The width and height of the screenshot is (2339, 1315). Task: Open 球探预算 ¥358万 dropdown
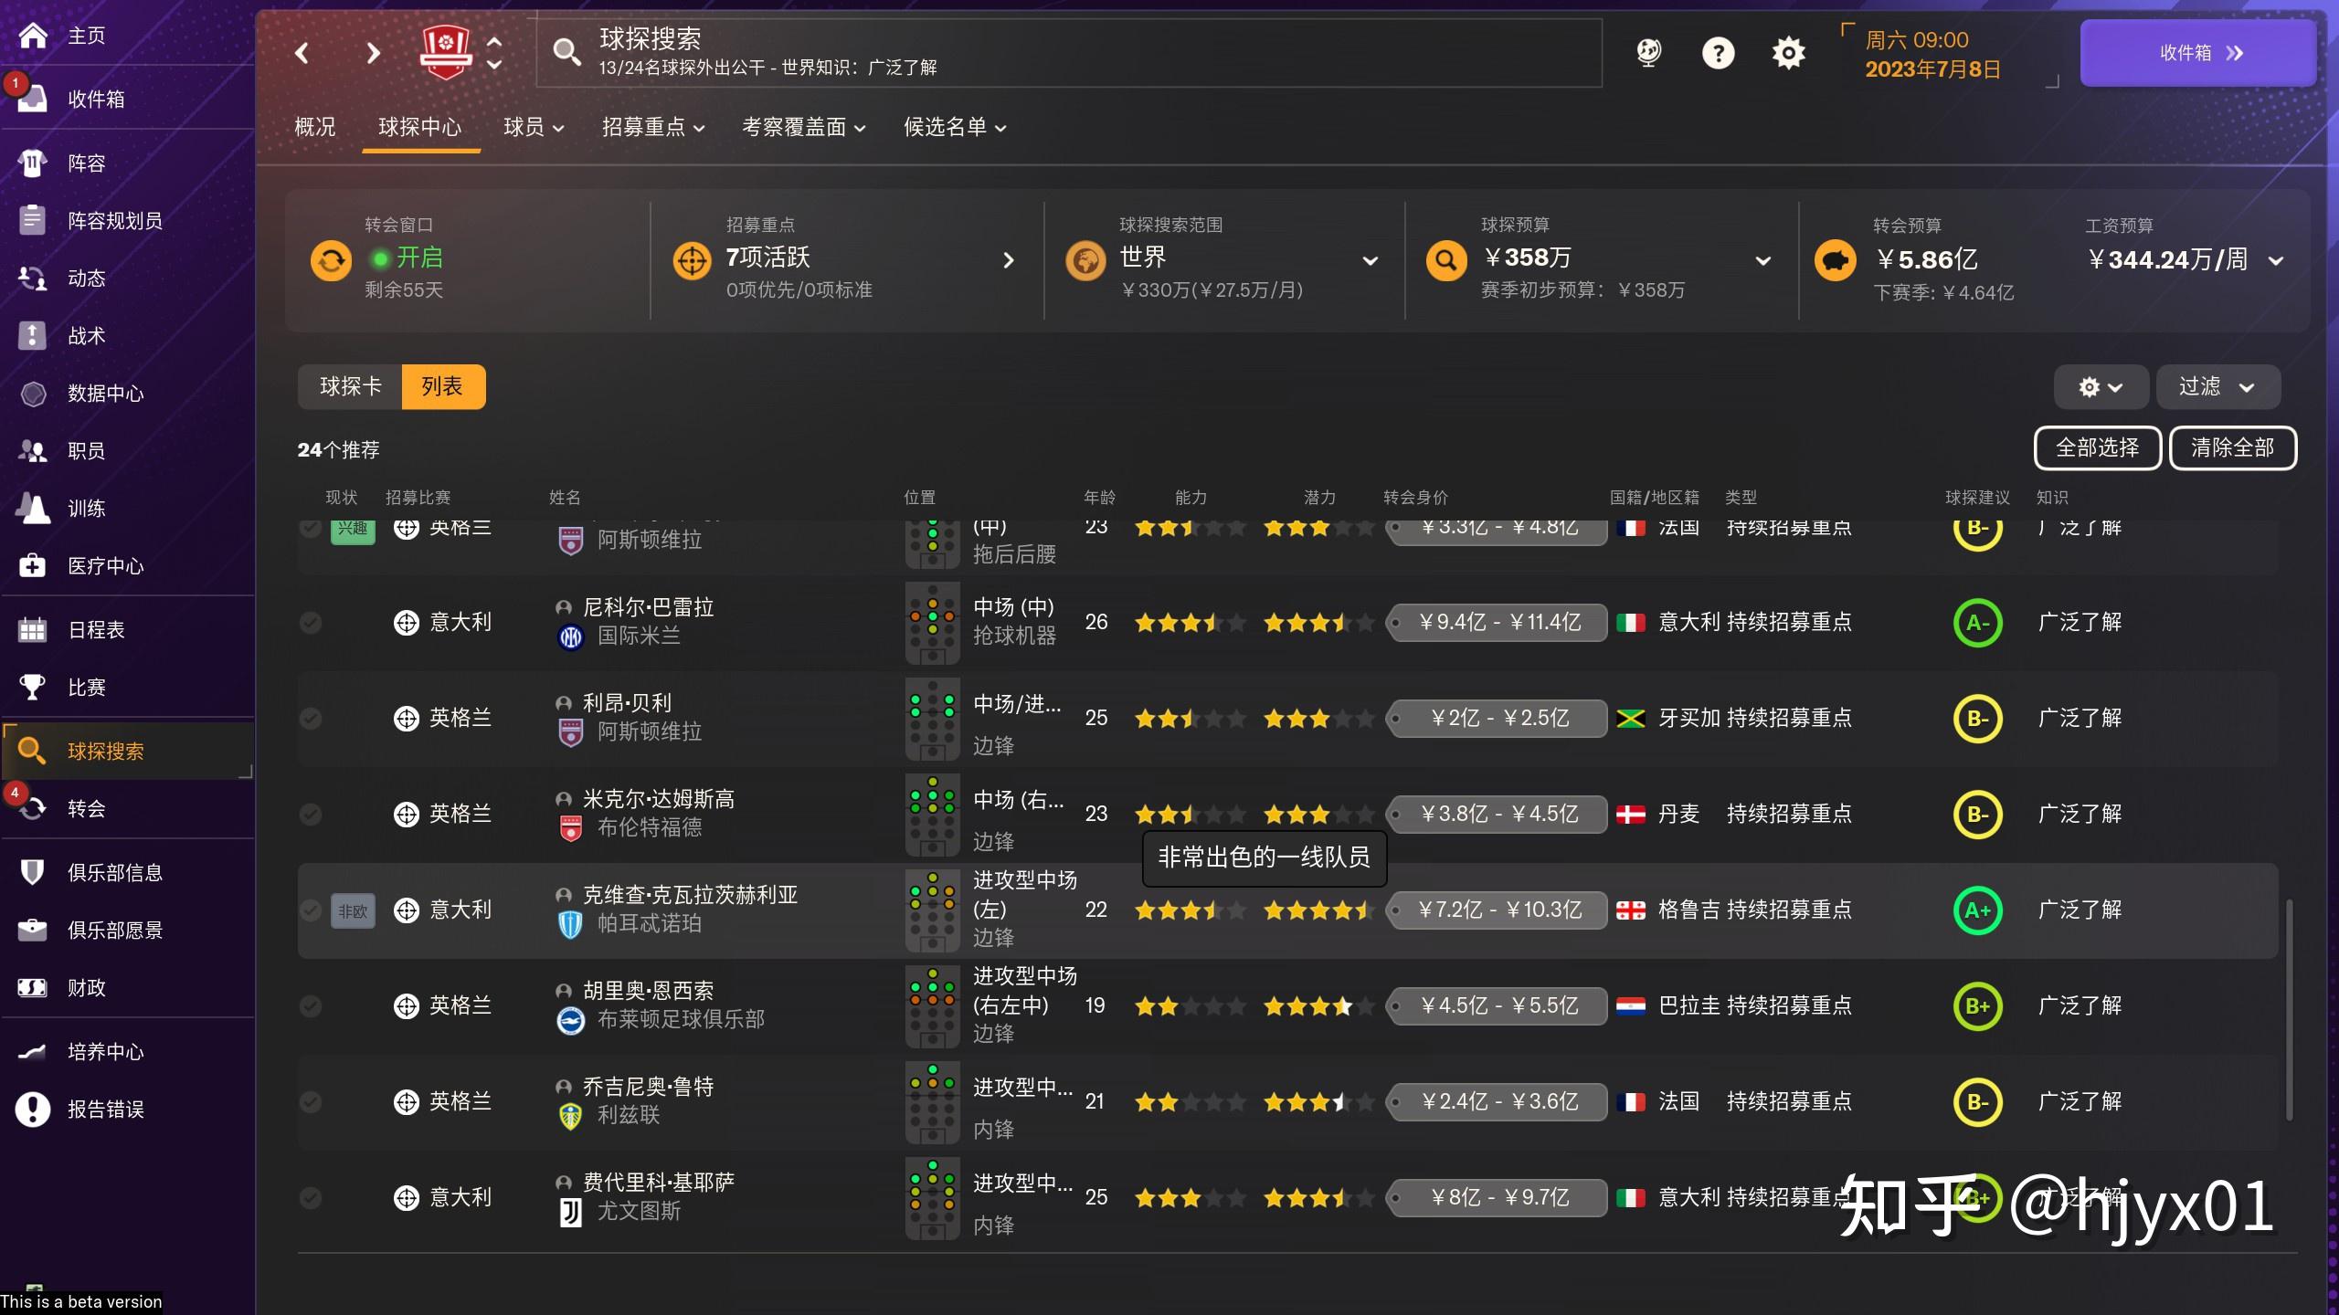click(1763, 261)
